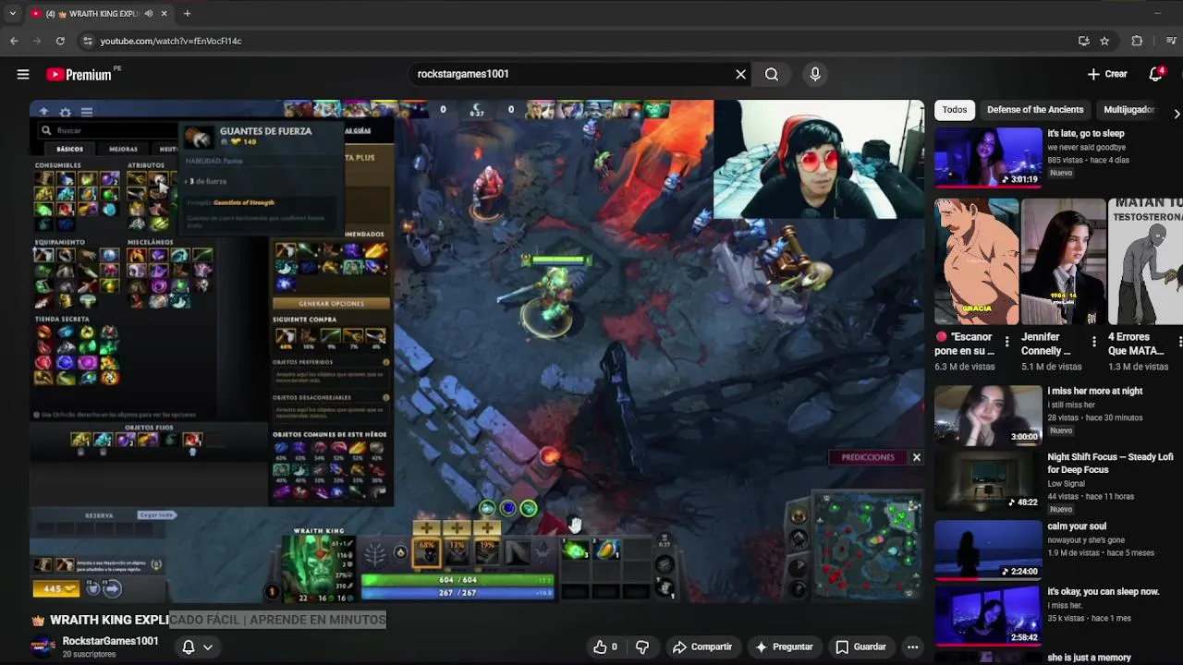This screenshot has width=1183, height=665.
Task: Reload the current browser page
Action: click(x=60, y=41)
